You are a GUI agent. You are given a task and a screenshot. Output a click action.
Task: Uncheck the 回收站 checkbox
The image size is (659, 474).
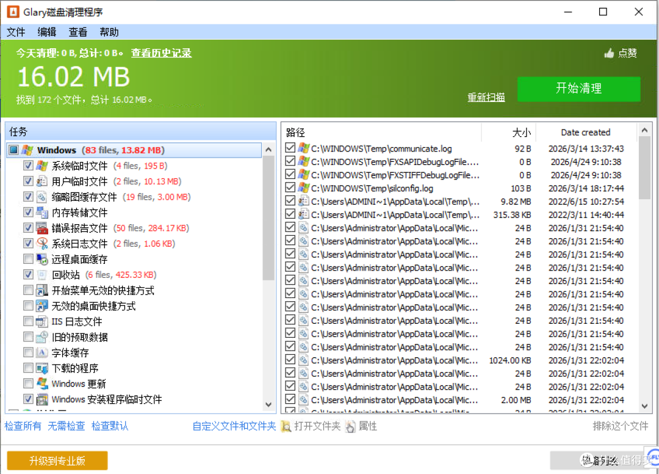pyautogui.click(x=28, y=275)
